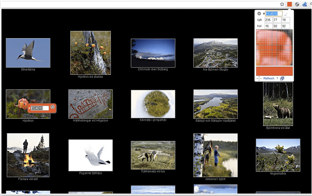Click the orange color picker extension icon
The image size is (312, 196).
[290, 4]
